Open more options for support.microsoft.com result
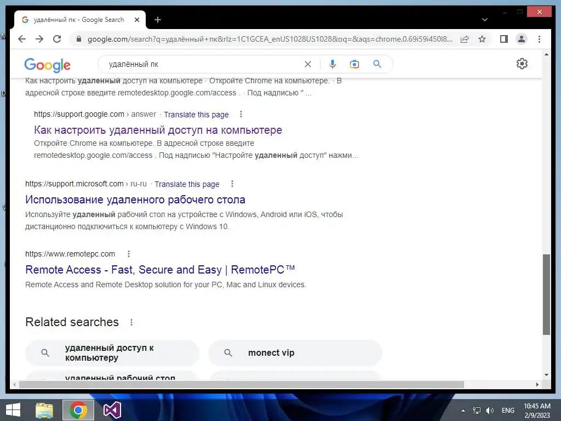 pyautogui.click(x=232, y=184)
